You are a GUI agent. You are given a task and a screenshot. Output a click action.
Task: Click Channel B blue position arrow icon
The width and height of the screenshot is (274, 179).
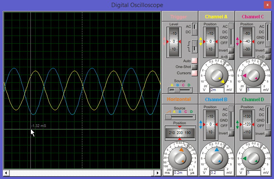[201, 125]
